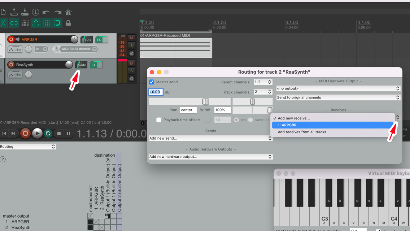Open MIDI: All channels input dropdown

79,49
